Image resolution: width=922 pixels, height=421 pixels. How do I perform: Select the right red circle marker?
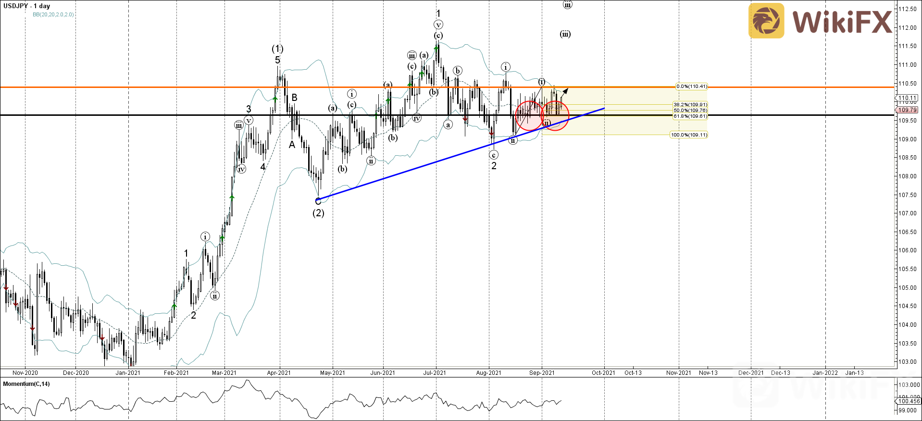[x=555, y=115]
